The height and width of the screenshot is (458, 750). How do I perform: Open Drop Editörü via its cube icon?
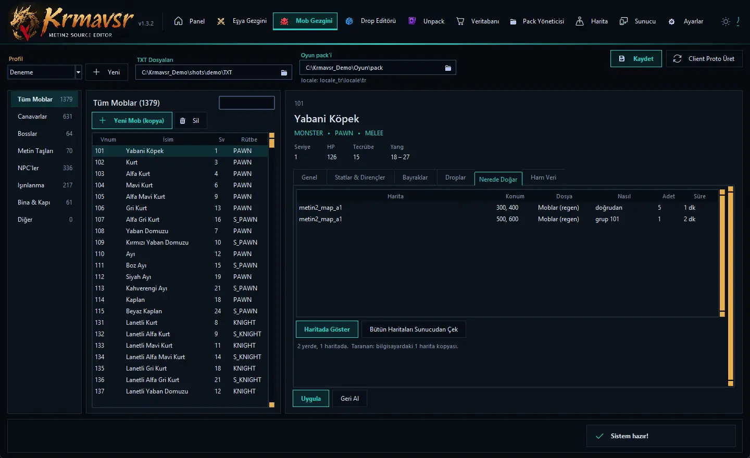click(x=349, y=21)
